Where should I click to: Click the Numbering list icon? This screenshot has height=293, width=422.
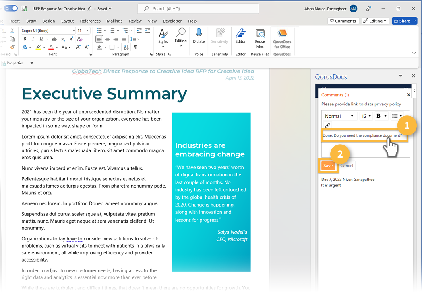[112, 31]
